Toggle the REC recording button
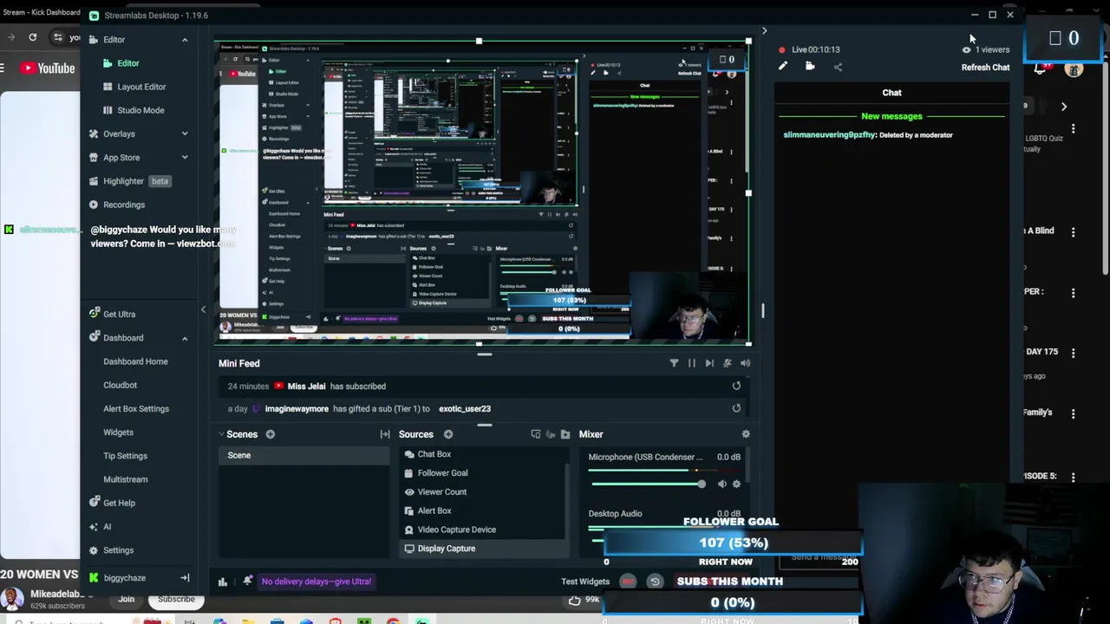Viewport: 1110px width, 624px height. (628, 582)
